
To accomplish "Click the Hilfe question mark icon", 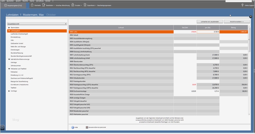I will 73,127.
